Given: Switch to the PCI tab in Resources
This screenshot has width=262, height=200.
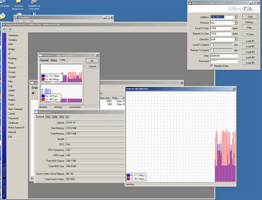Looking at the screenshot, I should 48,117.
